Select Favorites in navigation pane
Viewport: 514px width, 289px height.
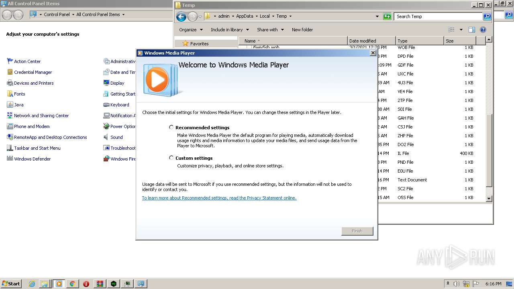(x=199, y=44)
